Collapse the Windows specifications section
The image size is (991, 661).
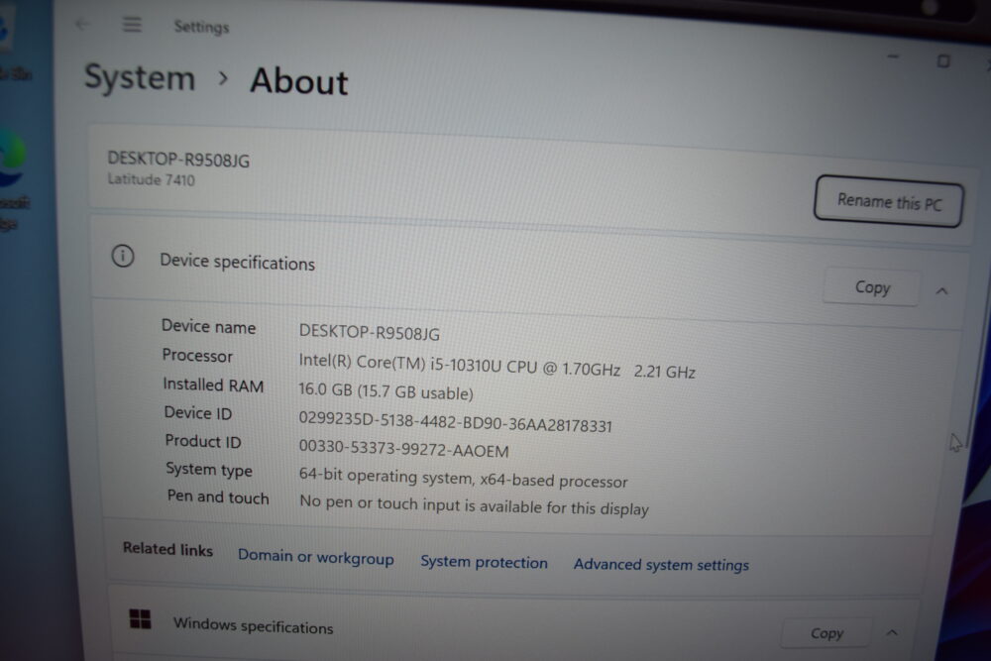892,632
